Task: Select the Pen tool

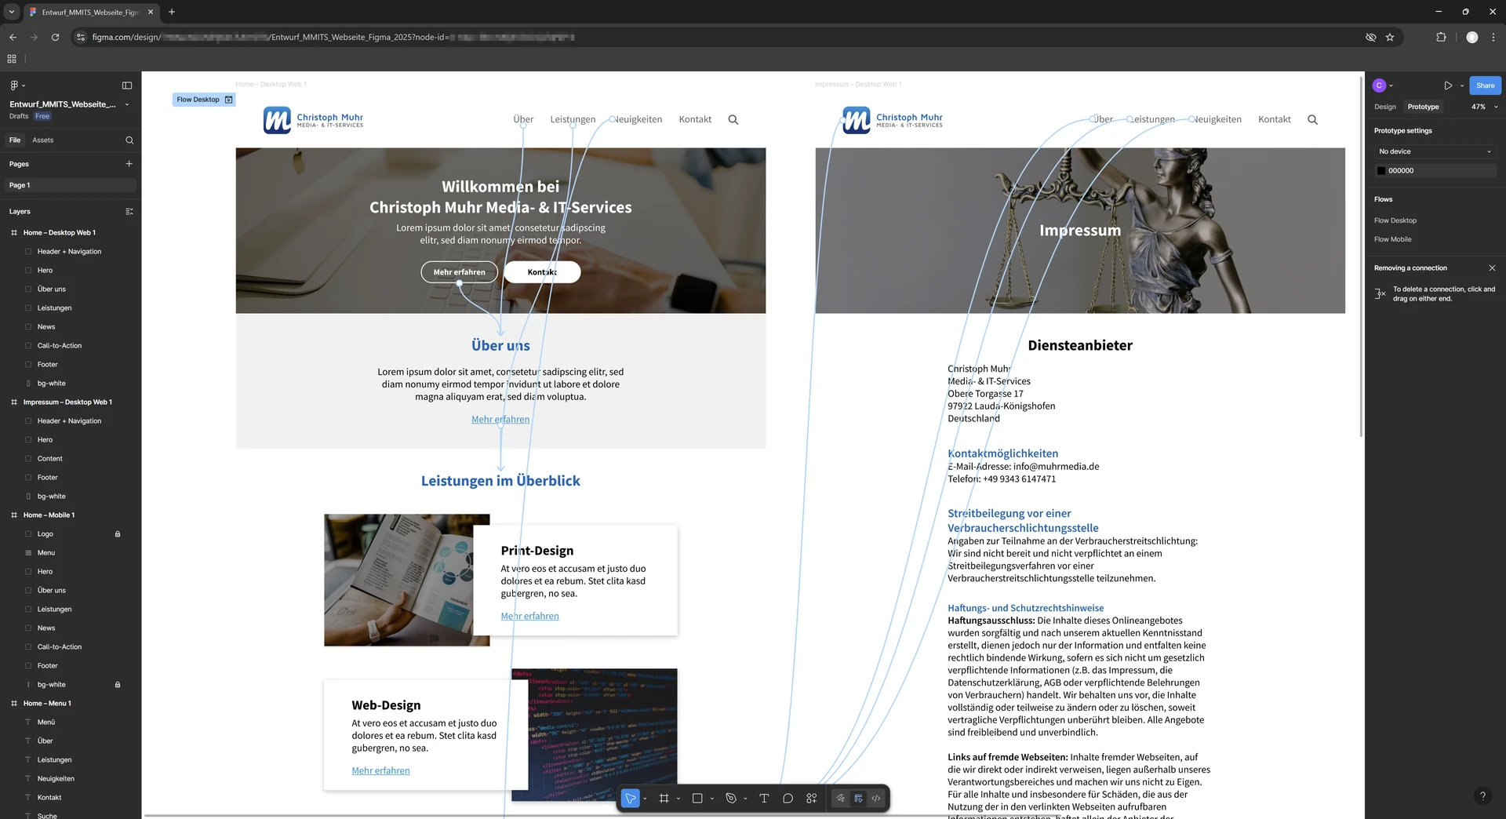Action: 730,799
